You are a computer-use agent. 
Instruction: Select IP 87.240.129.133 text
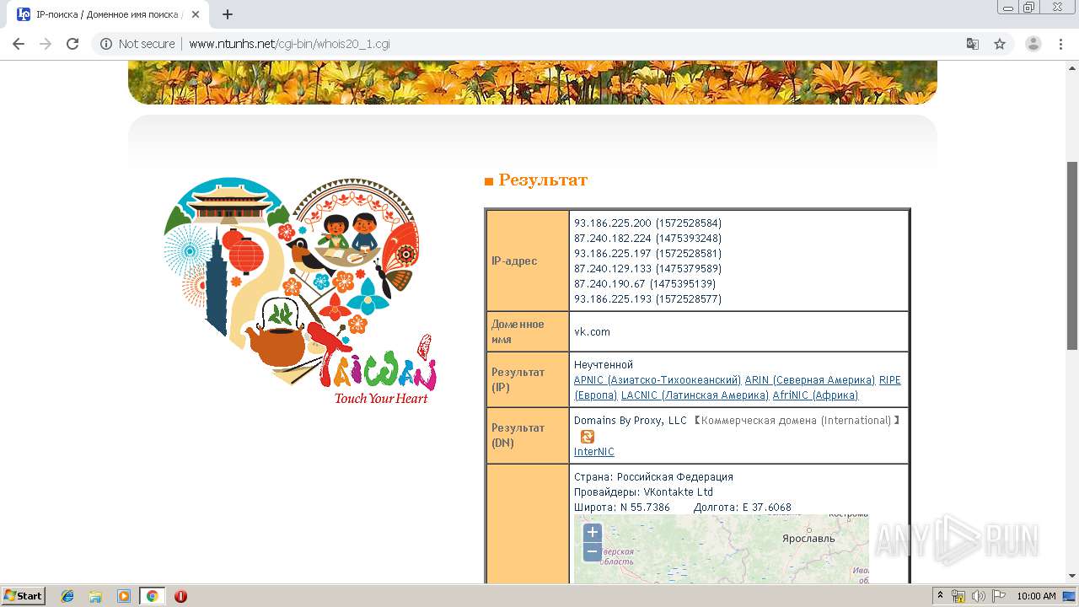point(613,269)
